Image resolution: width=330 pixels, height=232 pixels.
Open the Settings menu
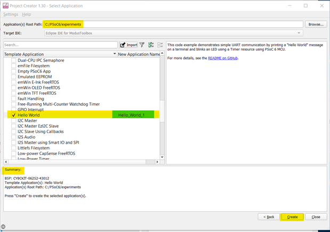(x=11, y=14)
